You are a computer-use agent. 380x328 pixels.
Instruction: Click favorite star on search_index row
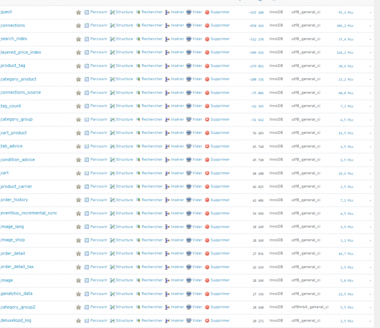click(78, 39)
